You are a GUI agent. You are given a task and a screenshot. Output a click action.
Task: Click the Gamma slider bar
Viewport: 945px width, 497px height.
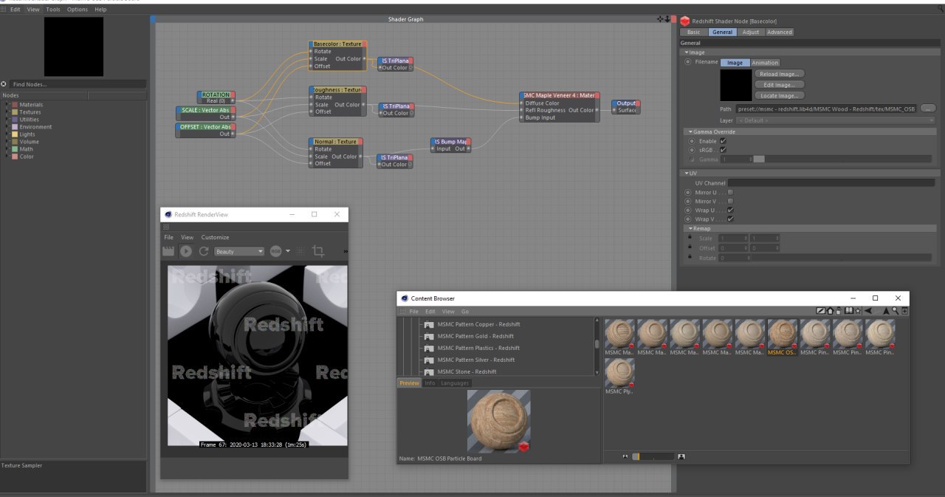point(842,160)
